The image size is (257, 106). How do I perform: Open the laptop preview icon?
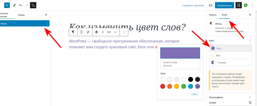tap(211, 5)
